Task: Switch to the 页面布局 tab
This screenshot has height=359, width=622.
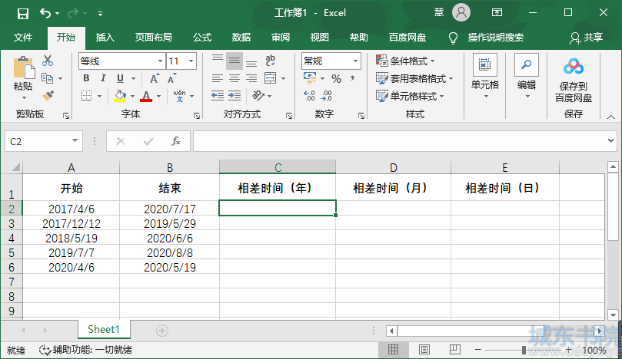Action: (x=154, y=38)
